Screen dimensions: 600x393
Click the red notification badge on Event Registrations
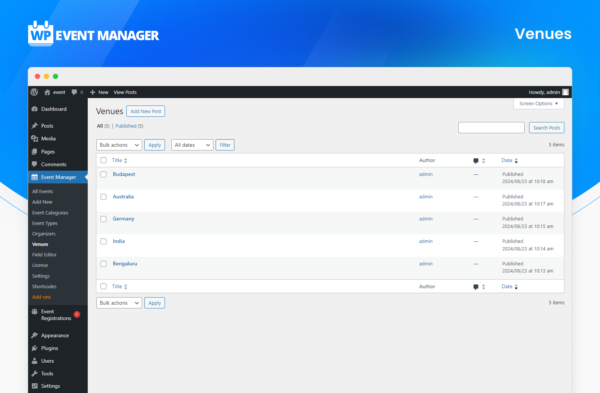tap(77, 314)
